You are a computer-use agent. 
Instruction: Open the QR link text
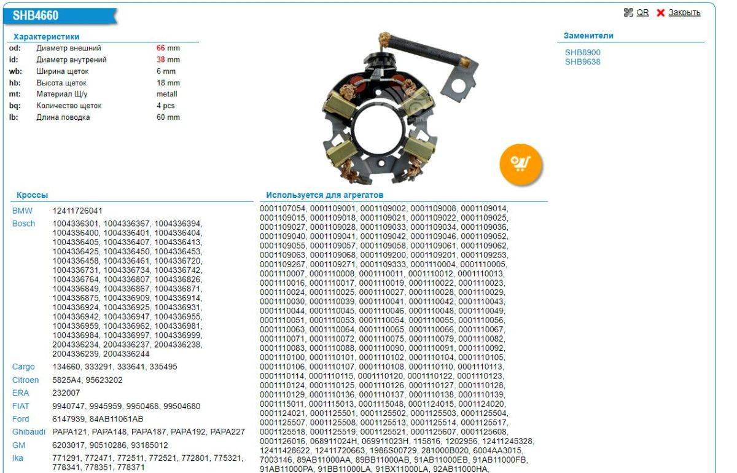(642, 12)
